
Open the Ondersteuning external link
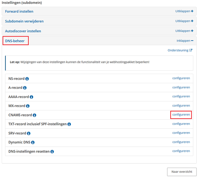click(180, 50)
